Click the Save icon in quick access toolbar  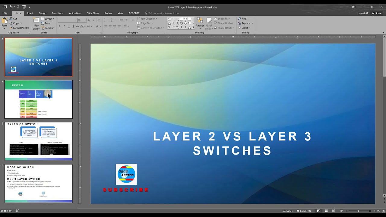coord(5,7)
